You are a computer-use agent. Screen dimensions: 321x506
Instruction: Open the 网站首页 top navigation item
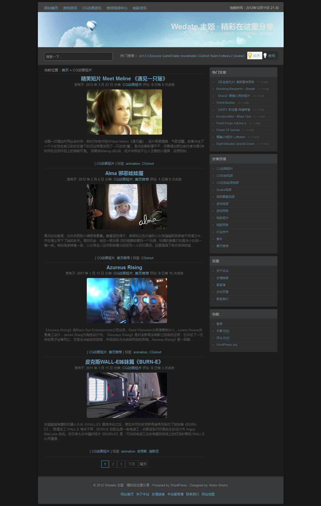click(x=51, y=8)
